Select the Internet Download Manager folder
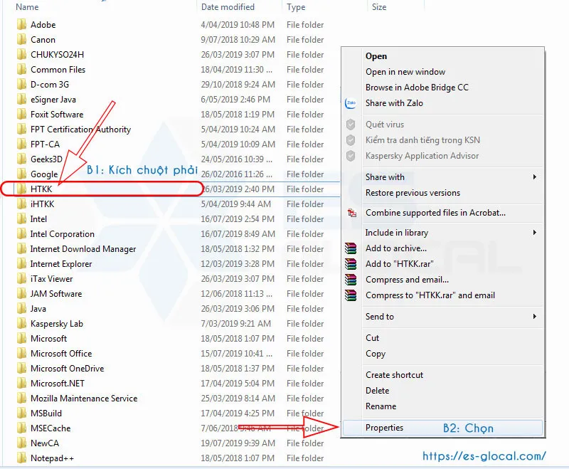The width and height of the screenshot is (569, 469). [x=83, y=249]
